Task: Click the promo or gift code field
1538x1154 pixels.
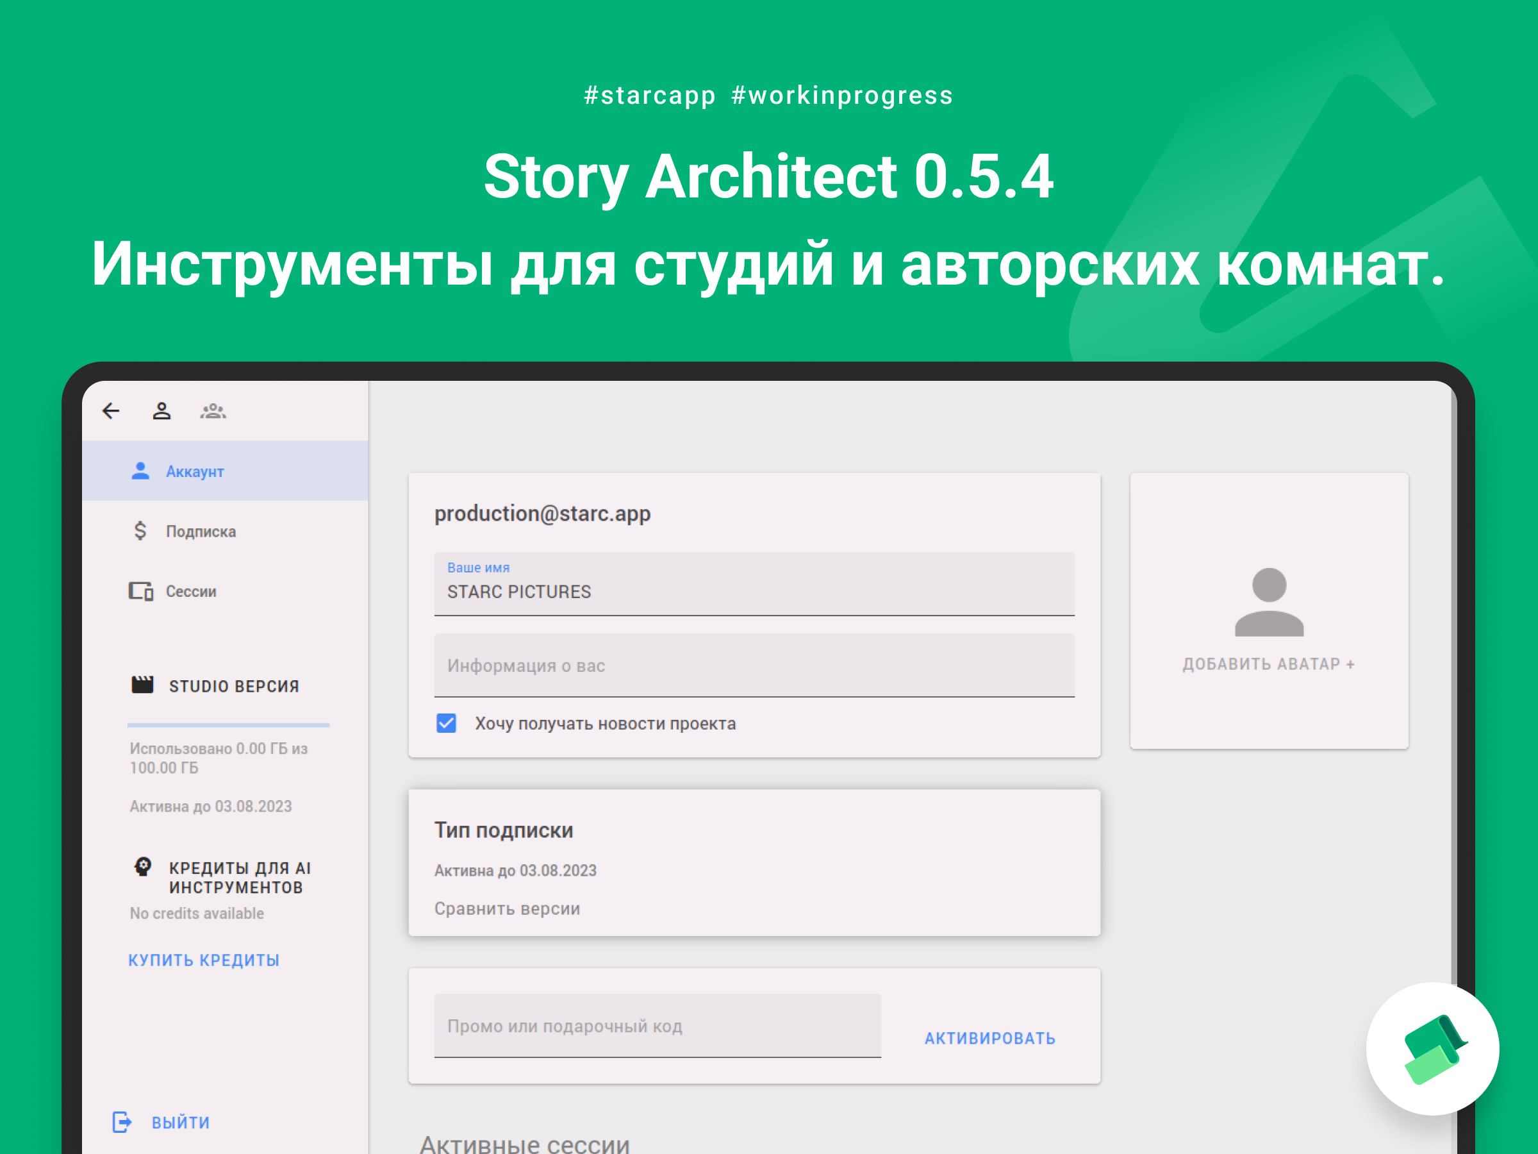Action: [x=657, y=1026]
